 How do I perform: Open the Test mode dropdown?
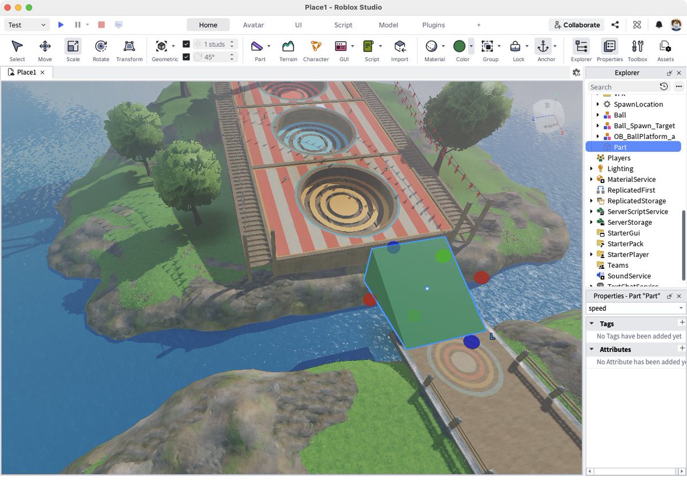click(27, 25)
